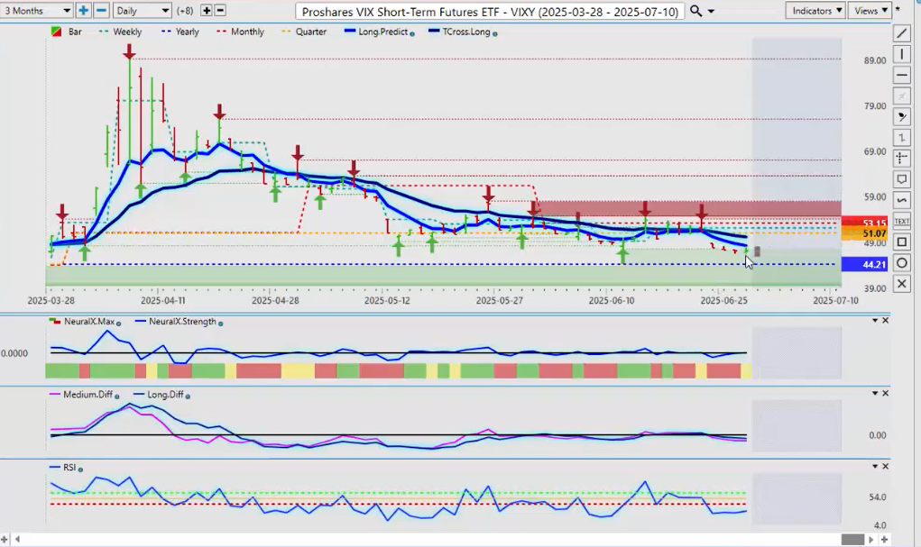Toggle the Long.Predict indicator legend
Screen dimensions: 921x547
point(379,32)
